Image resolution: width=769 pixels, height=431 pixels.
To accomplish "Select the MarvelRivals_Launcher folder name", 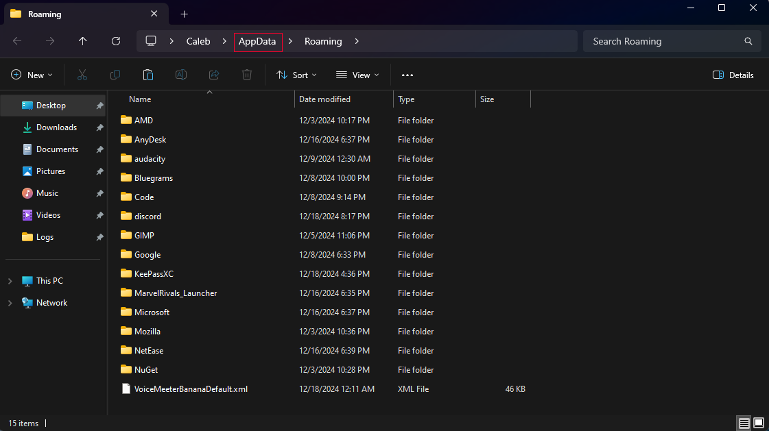I will click(176, 293).
